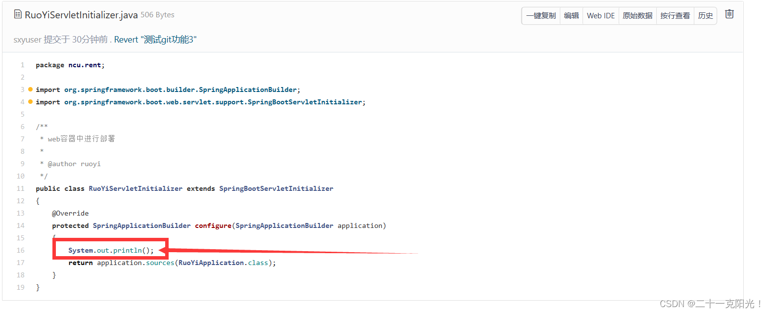Image resolution: width=768 pixels, height=313 pixels.
Task: Click the text package ncu.rent;
Action: (70, 65)
